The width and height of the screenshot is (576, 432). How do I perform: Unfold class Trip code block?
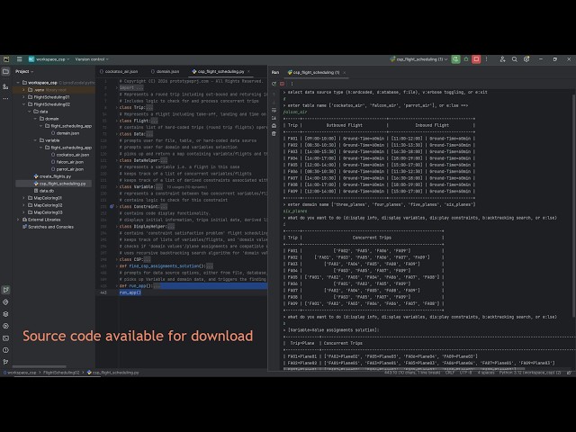click(117, 108)
